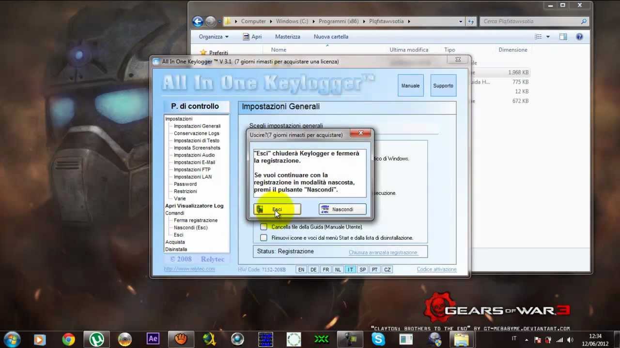Select Impostazioni Generali in tree
620x348 pixels.
tap(197, 126)
